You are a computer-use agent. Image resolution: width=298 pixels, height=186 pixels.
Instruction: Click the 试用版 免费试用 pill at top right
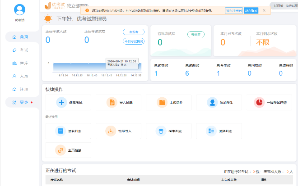pyautogui.click(x=284, y=6)
